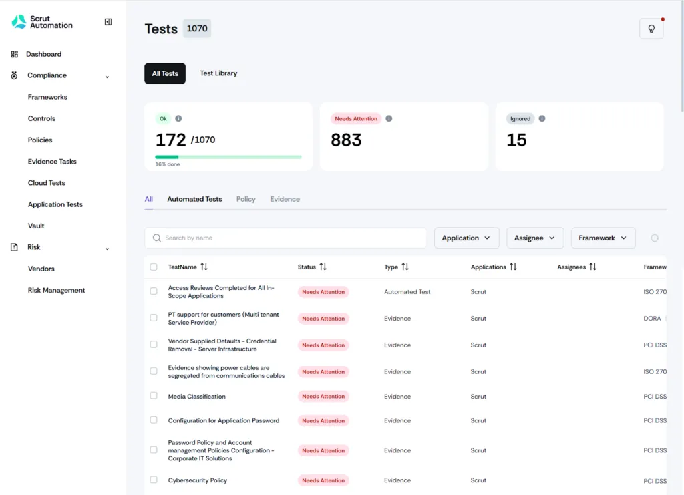The image size is (684, 495).
Task: Expand the Compliance section chevron
Action: pos(106,75)
